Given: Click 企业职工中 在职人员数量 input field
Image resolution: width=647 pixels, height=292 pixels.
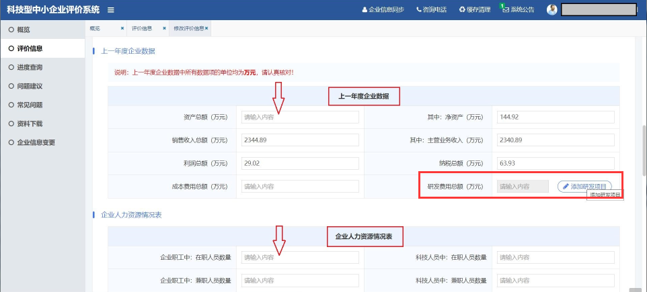Looking at the screenshot, I should [x=300, y=257].
